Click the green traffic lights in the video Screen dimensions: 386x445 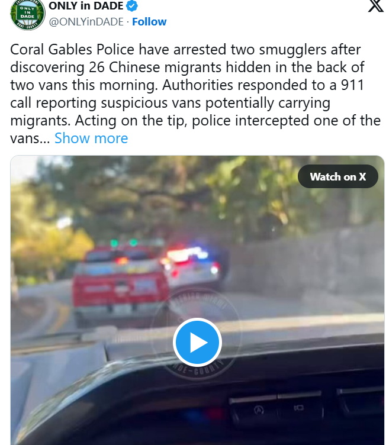(124, 243)
